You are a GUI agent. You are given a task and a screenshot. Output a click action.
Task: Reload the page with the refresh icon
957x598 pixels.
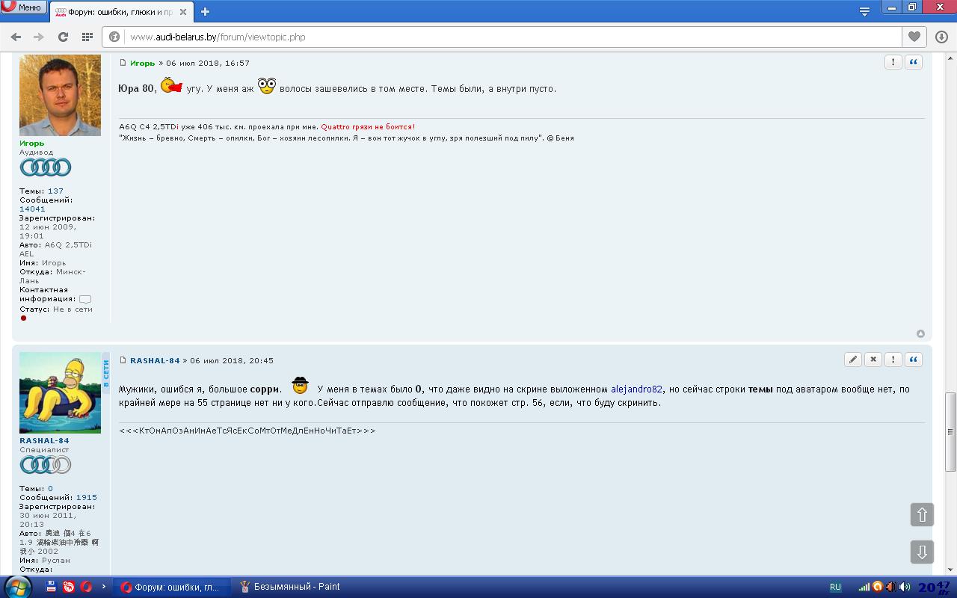[x=63, y=37]
